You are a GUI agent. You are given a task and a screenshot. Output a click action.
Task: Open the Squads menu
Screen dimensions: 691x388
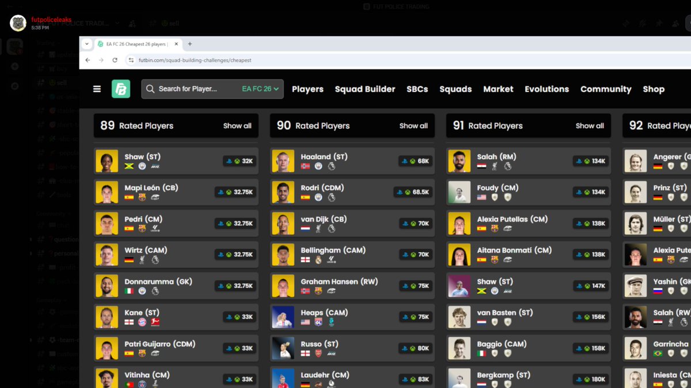(x=455, y=89)
